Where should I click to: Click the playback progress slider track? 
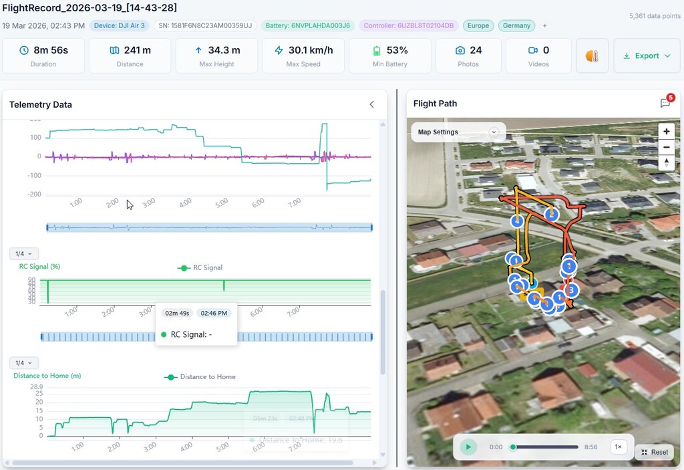click(x=545, y=447)
